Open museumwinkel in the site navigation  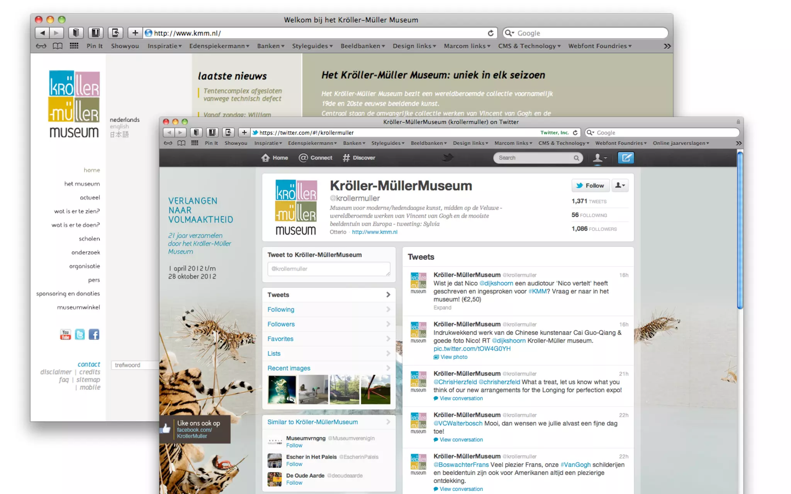coord(78,307)
